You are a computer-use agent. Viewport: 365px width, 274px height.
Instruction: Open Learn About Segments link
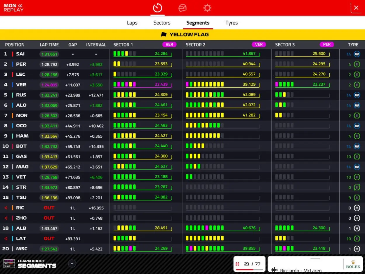[x=30, y=263]
